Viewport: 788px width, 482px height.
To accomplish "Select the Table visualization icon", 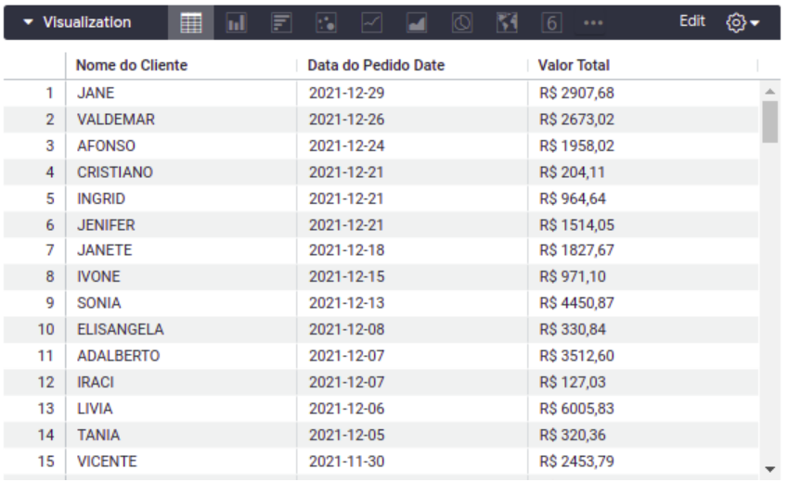I will 191,22.
